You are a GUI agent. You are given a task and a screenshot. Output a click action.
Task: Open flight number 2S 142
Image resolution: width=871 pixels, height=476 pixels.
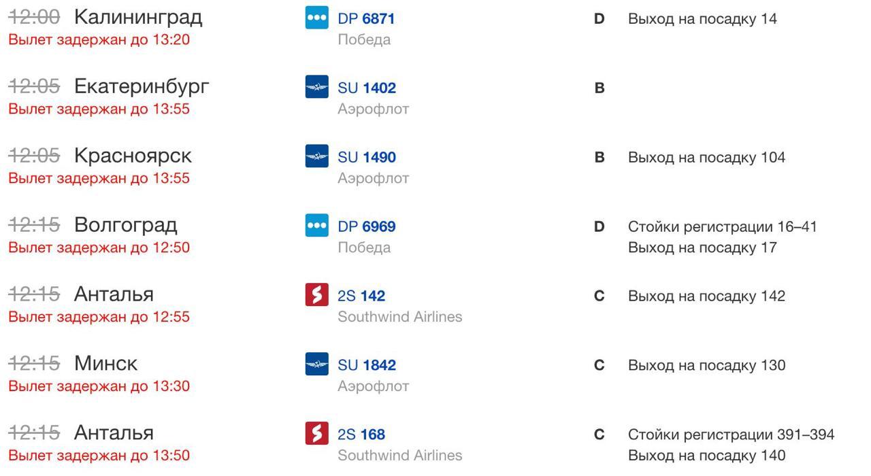point(361,296)
